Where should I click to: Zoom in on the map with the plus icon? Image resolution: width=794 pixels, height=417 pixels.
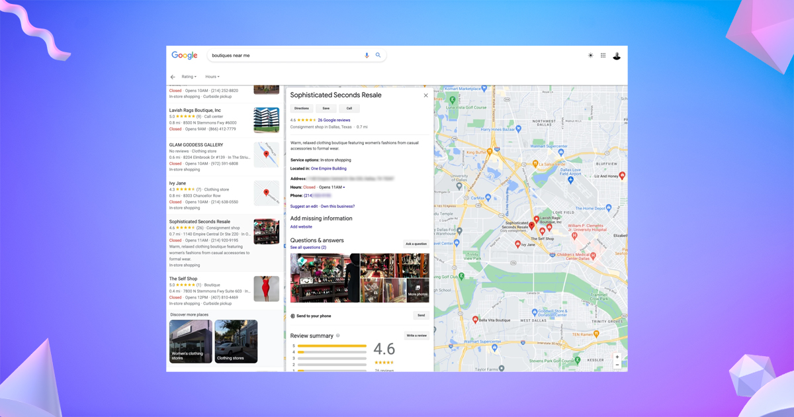click(x=617, y=356)
